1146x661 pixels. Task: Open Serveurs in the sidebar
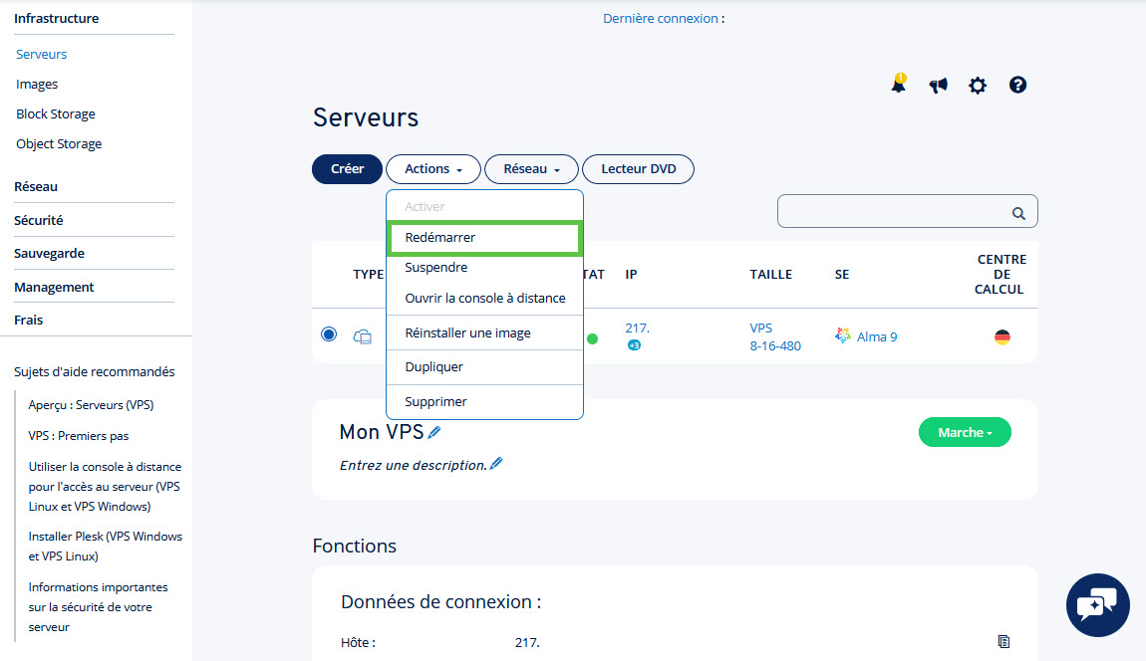(x=42, y=54)
